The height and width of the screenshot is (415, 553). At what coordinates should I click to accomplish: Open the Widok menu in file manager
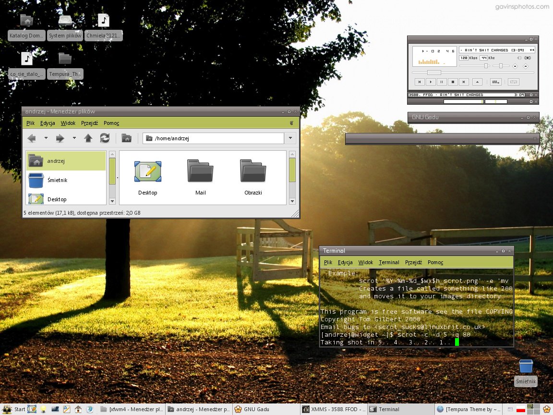(68, 123)
